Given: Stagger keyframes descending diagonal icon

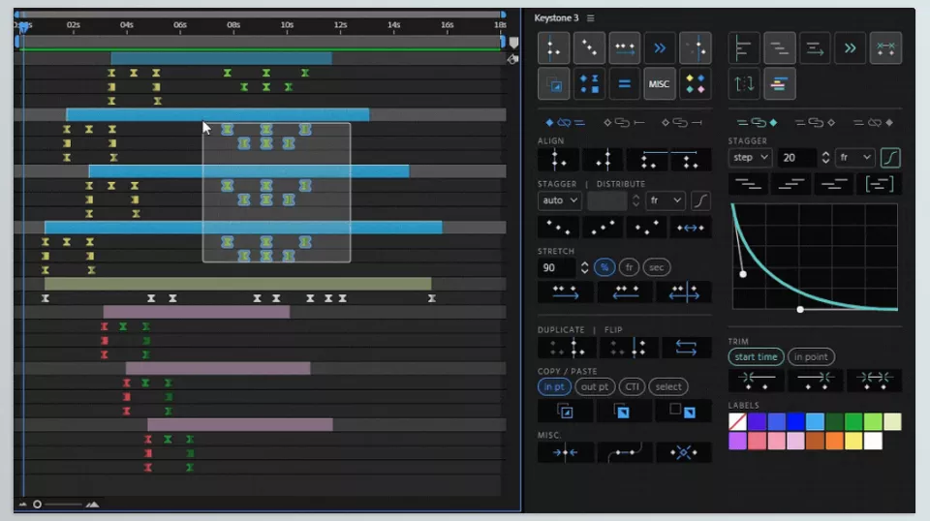Looking at the screenshot, I should [x=558, y=228].
